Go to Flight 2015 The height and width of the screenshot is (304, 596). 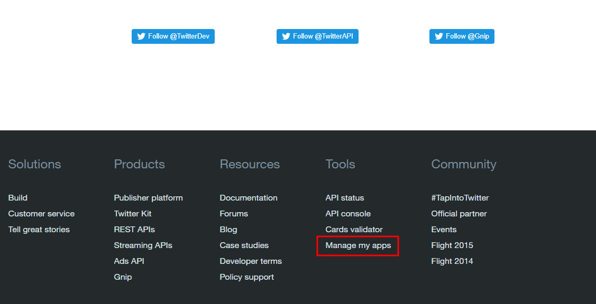coord(452,245)
